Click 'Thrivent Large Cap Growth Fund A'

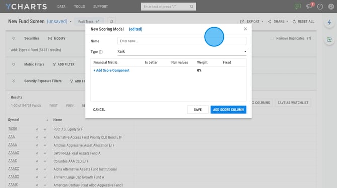[78, 177]
